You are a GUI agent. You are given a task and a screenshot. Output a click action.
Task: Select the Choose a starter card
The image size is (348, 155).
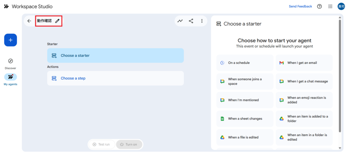tap(115, 56)
